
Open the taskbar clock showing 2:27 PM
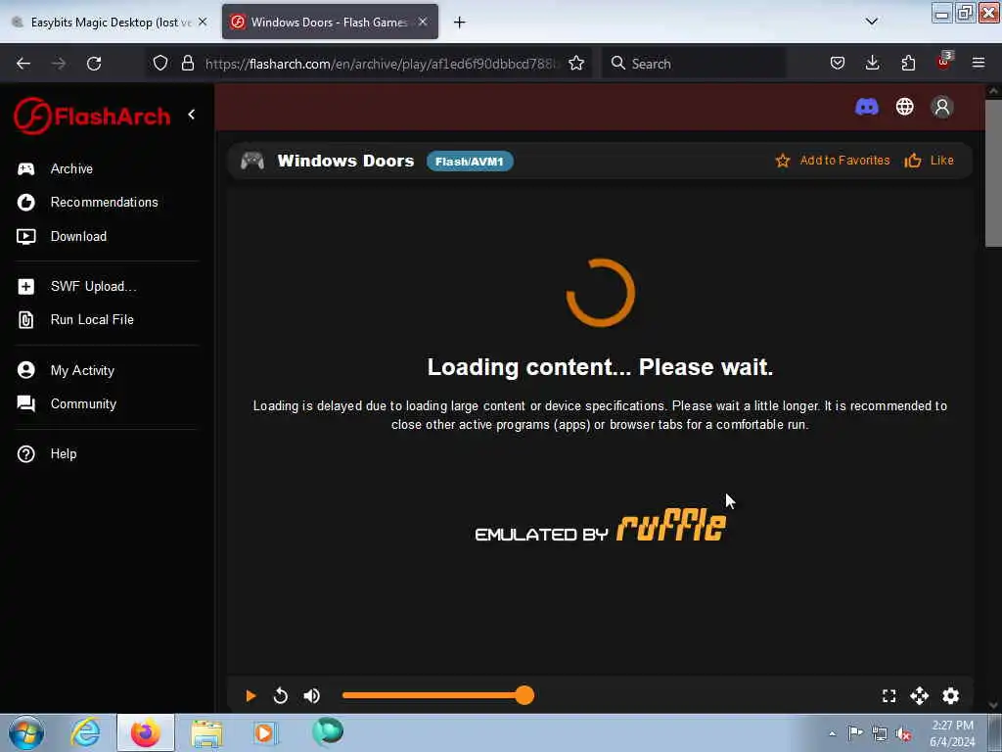point(952,733)
